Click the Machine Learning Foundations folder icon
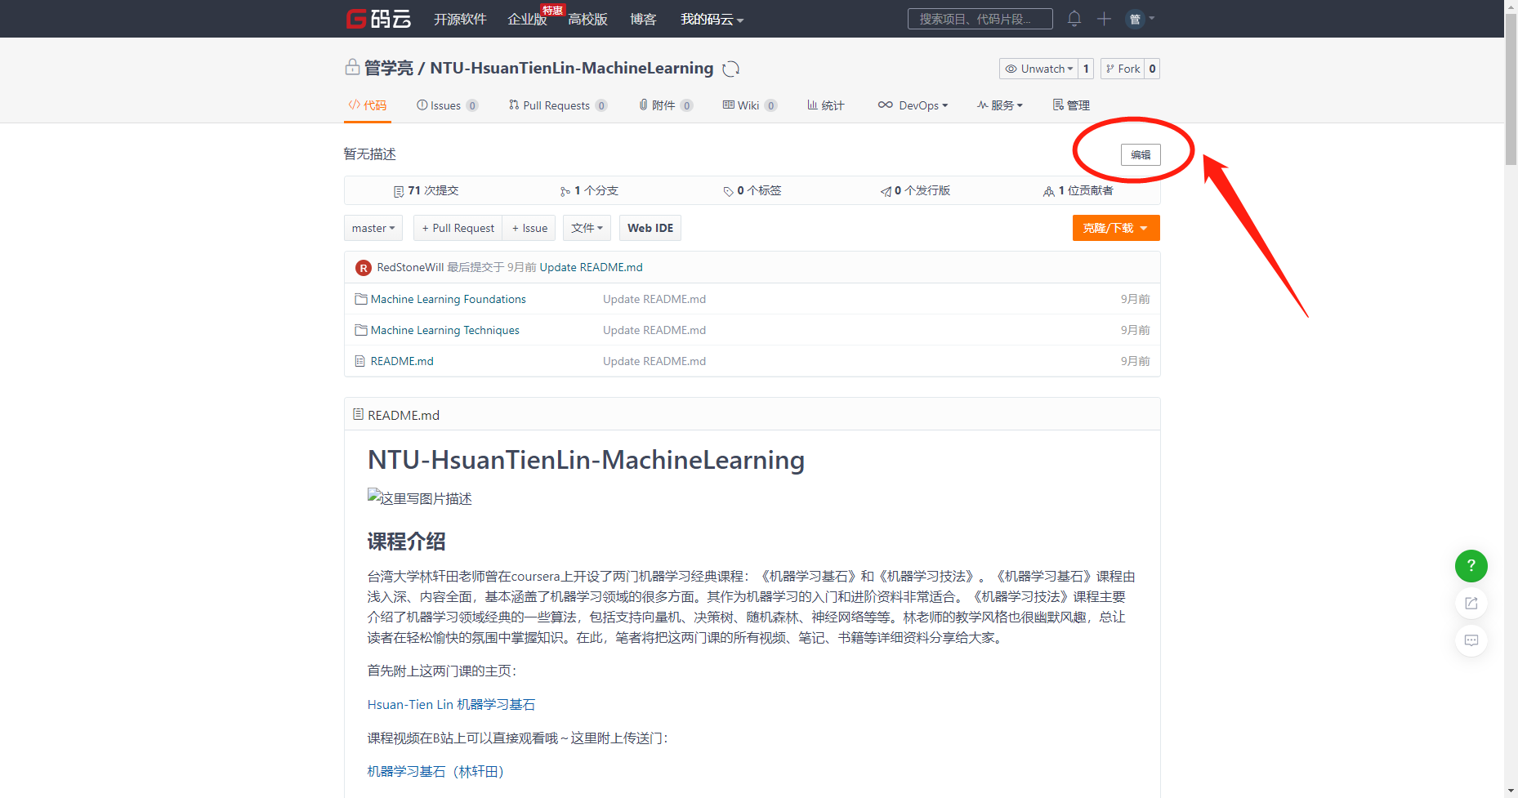1518x798 pixels. [360, 299]
